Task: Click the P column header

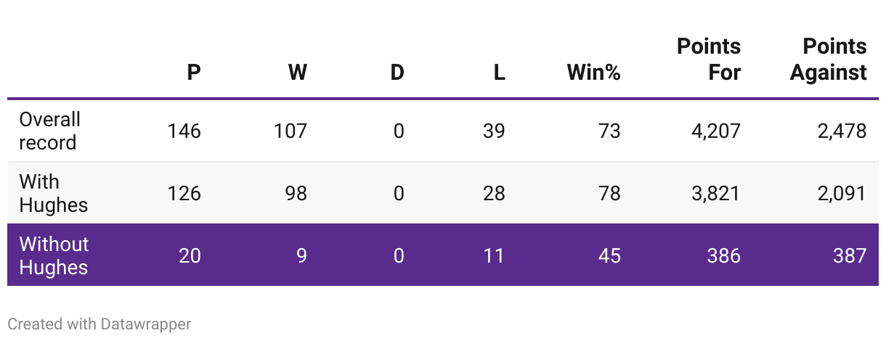Action: click(194, 72)
